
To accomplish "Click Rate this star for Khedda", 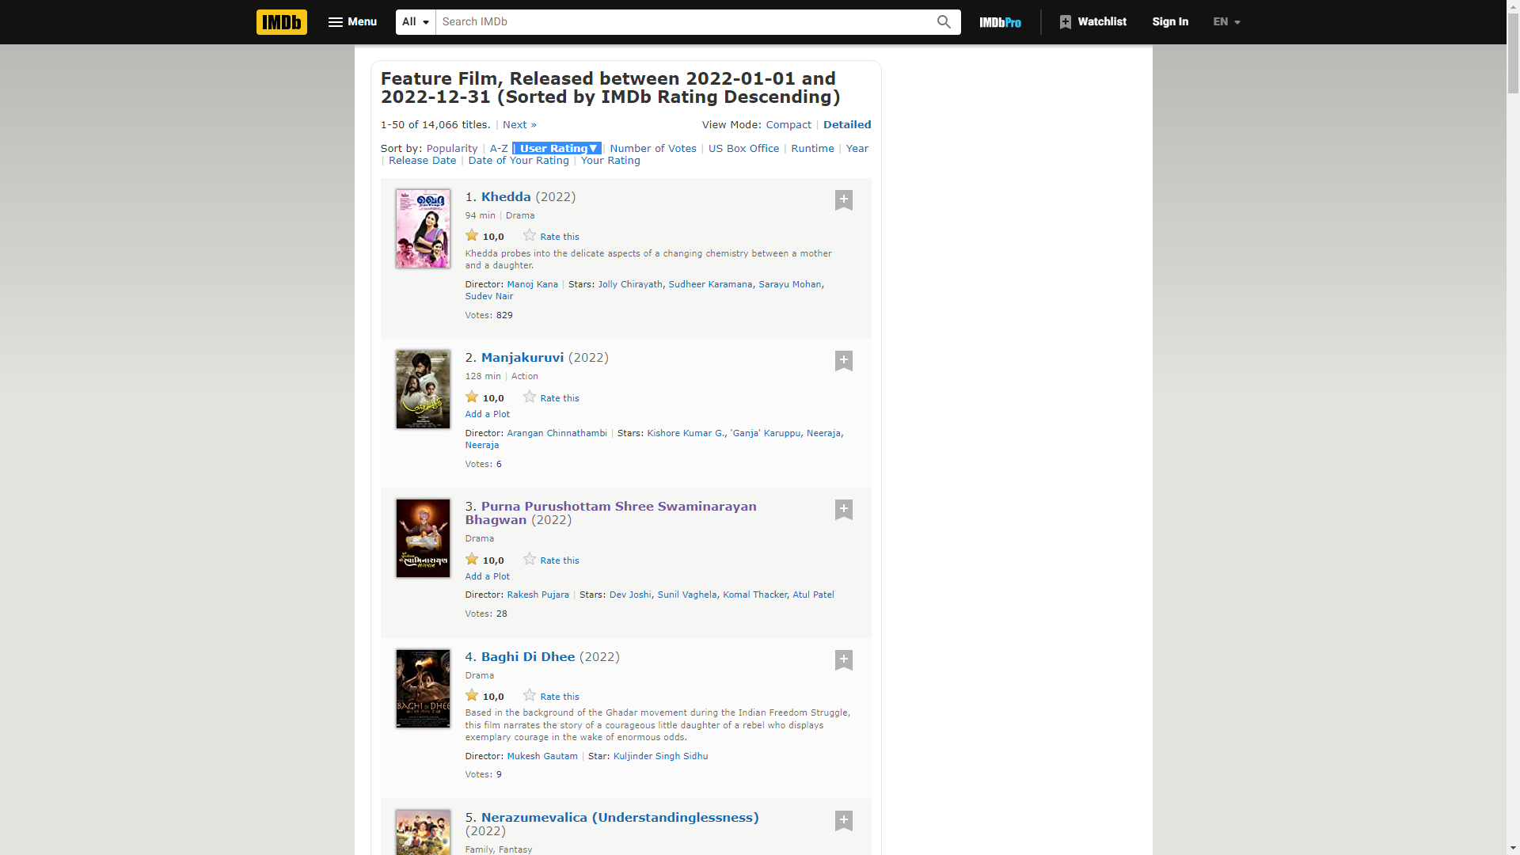I will click(x=530, y=236).
